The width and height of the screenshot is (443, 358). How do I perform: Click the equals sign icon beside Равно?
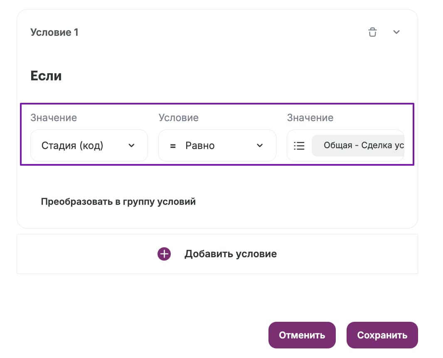click(173, 146)
